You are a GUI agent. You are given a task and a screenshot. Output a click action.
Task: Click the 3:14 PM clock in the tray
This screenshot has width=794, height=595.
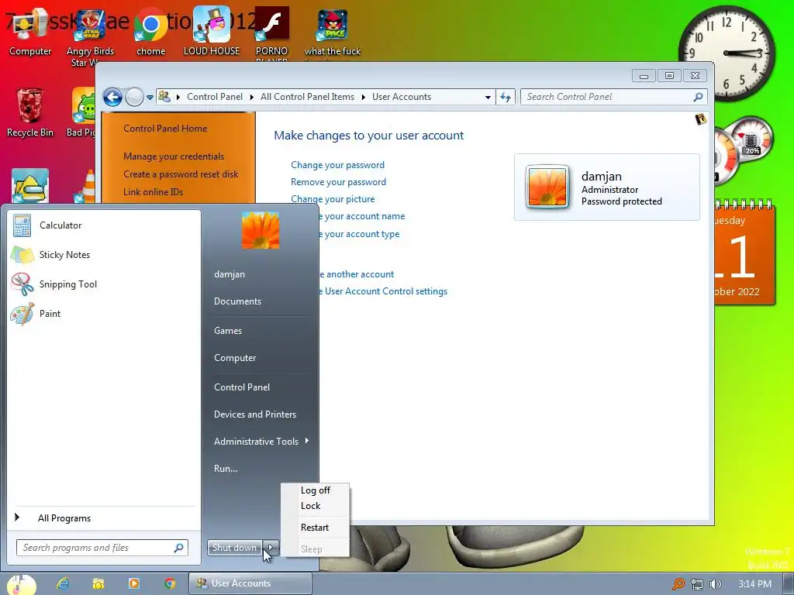click(754, 584)
